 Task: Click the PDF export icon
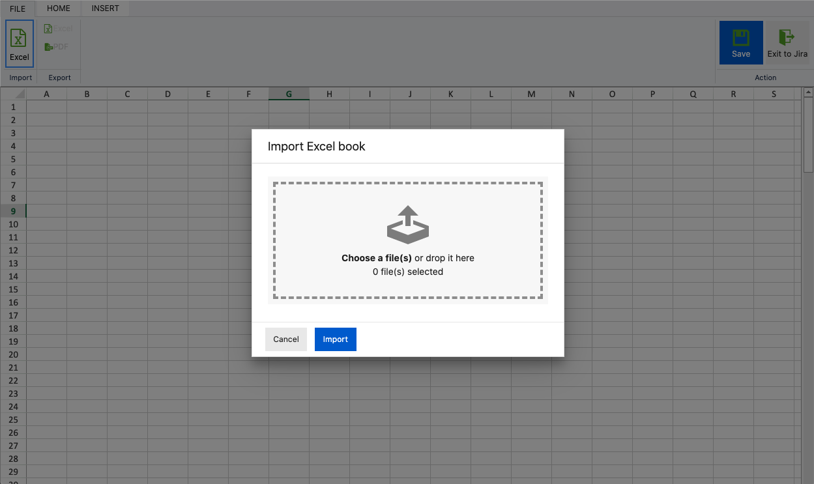click(x=48, y=46)
